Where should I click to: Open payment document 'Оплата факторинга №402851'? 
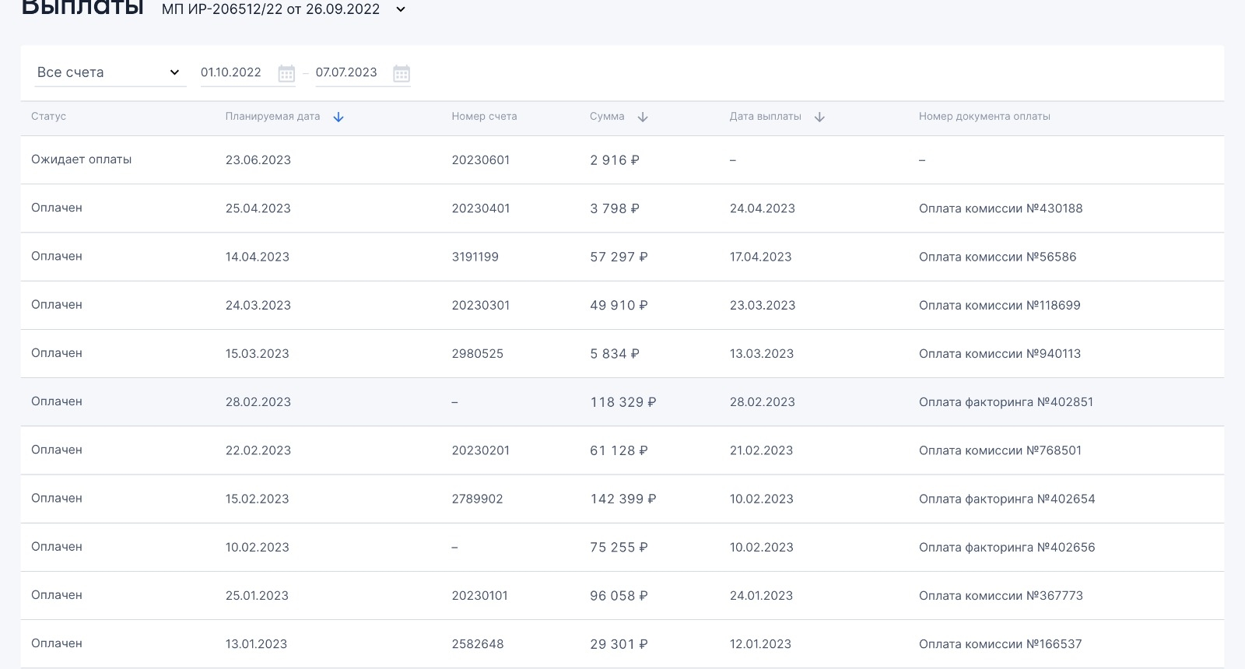click(x=1006, y=402)
